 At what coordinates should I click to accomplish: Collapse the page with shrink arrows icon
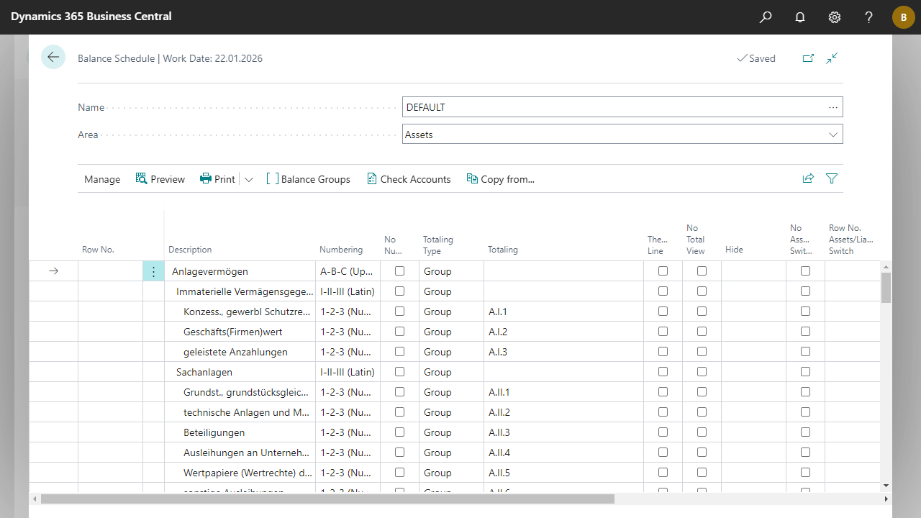click(x=832, y=58)
